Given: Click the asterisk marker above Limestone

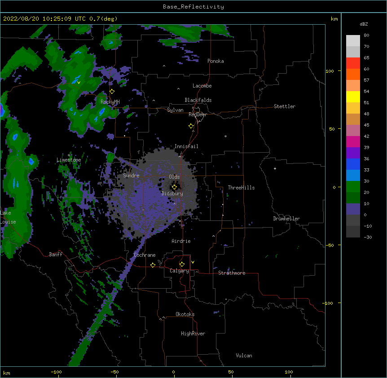Looking at the screenshot, I should tap(69, 155).
